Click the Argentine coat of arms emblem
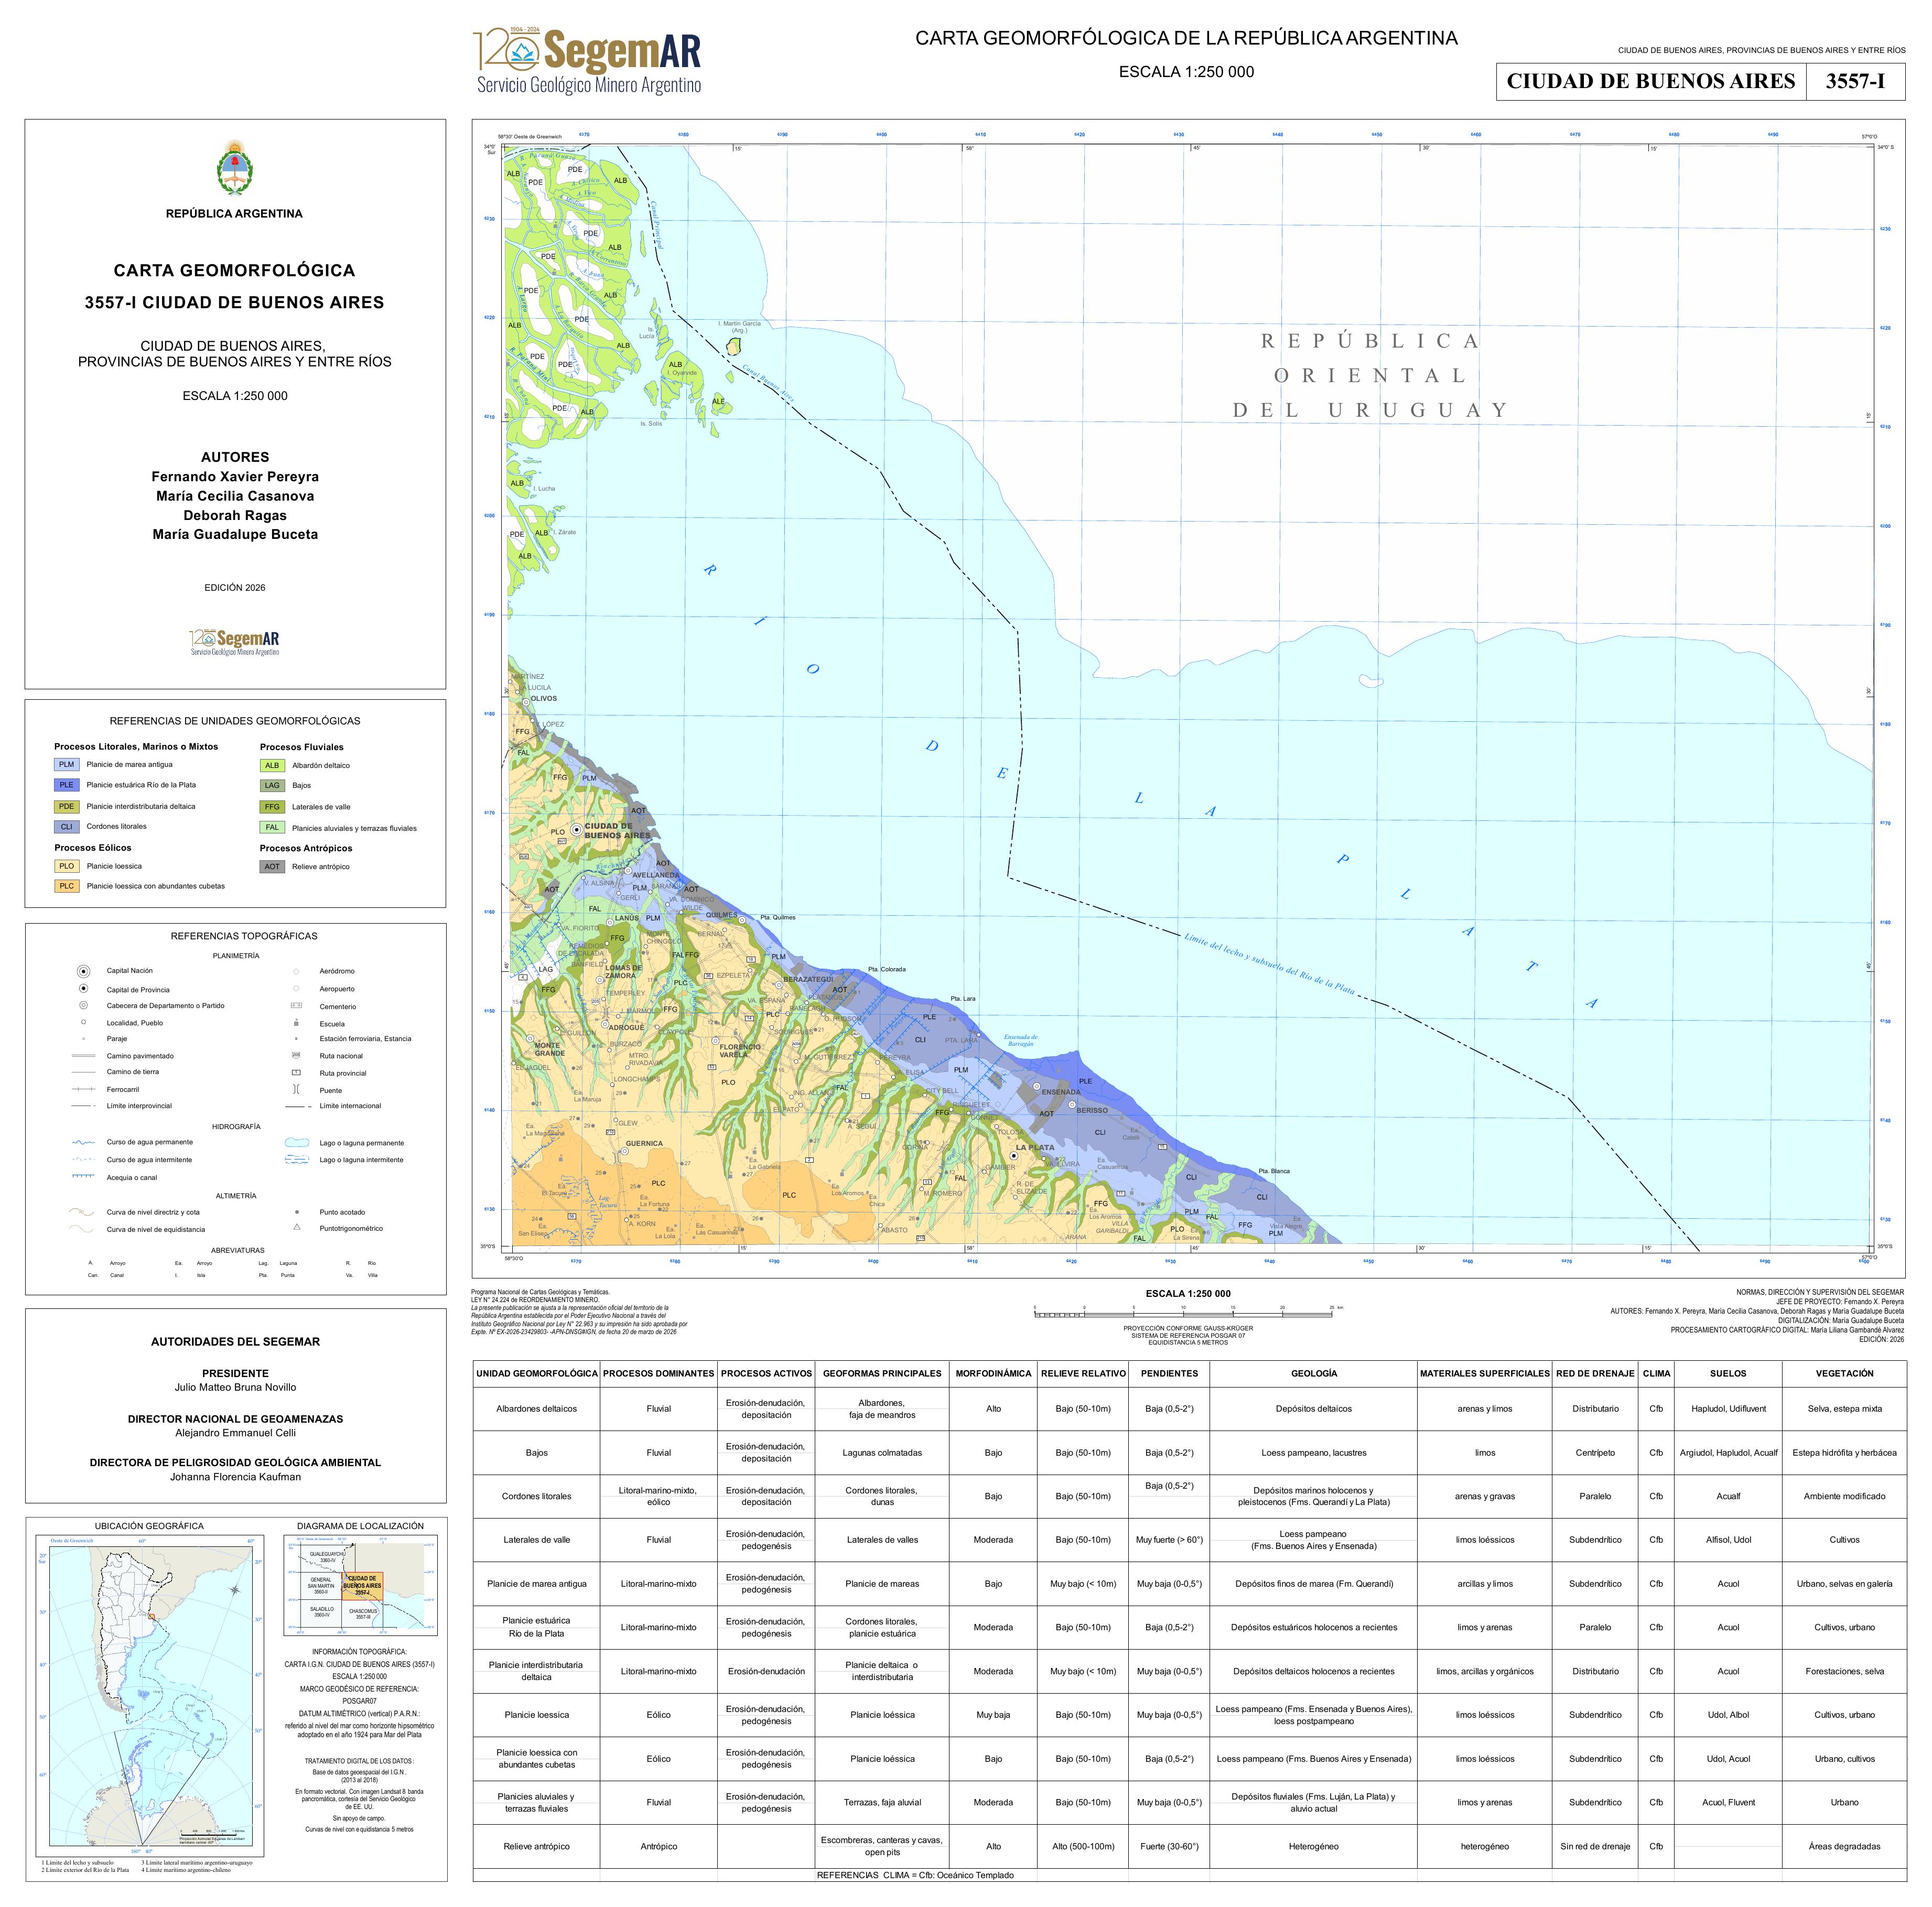The image size is (1932, 1907). (x=235, y=168)
